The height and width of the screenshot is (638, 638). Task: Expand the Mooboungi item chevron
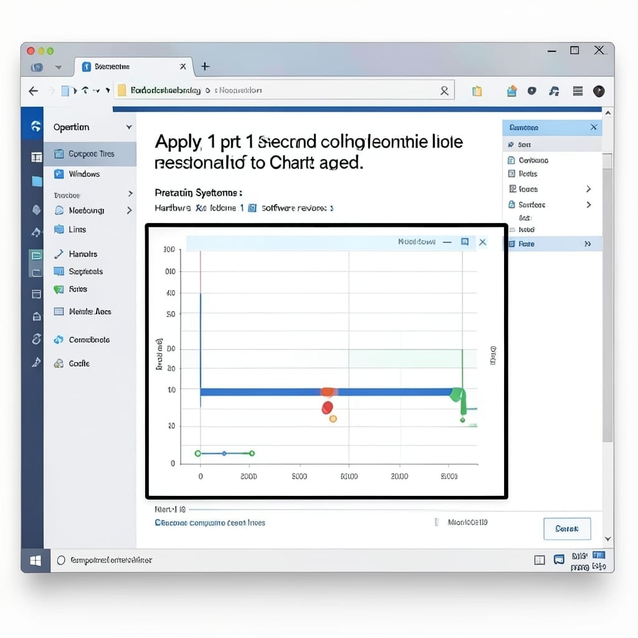click(130, 211)
